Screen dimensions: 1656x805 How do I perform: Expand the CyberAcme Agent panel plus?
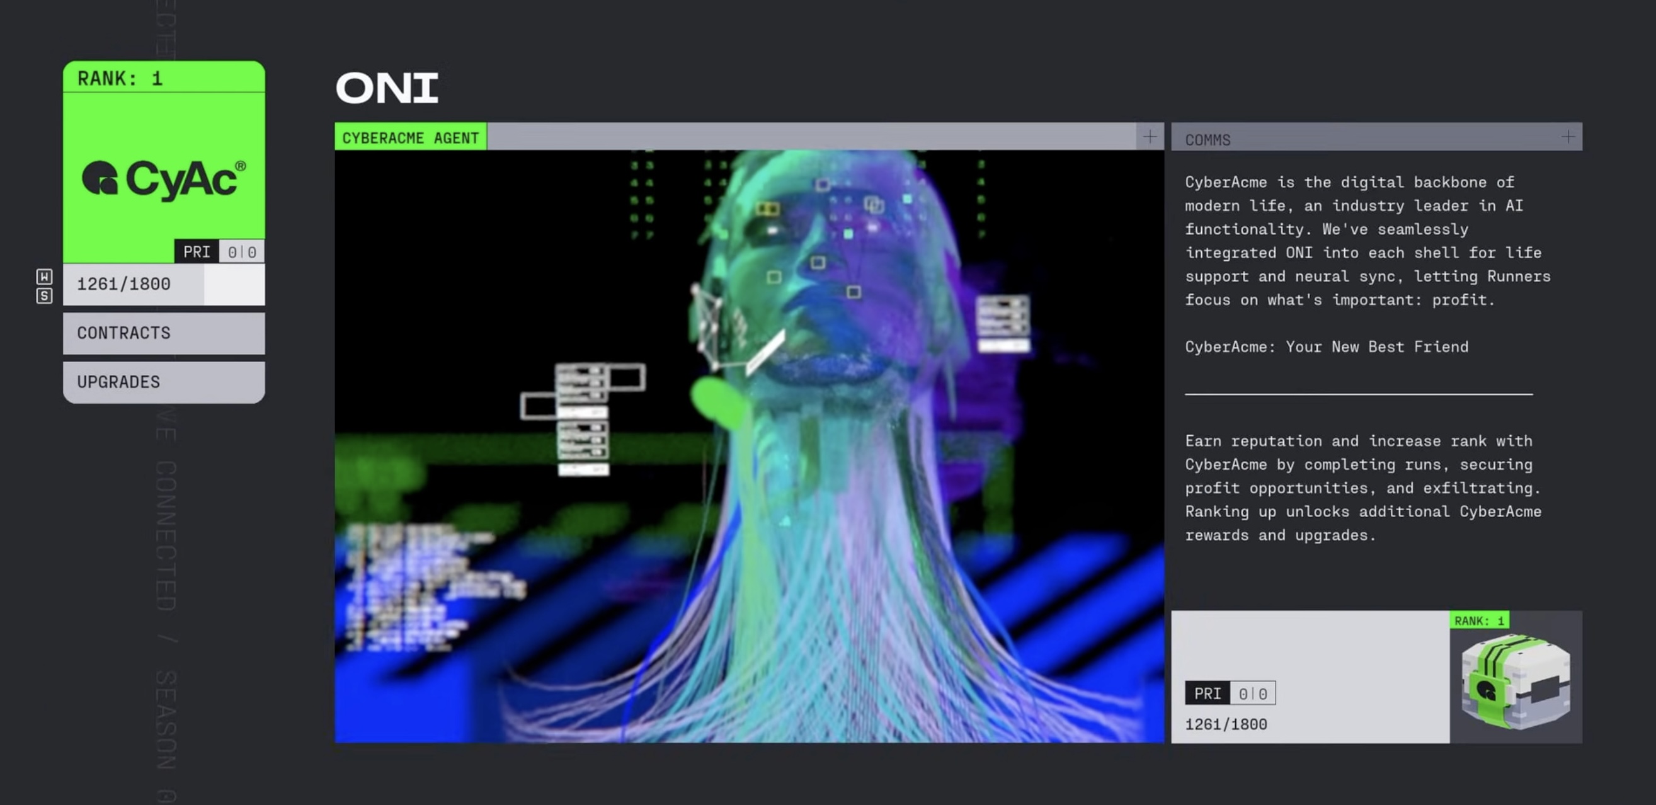1150,137
